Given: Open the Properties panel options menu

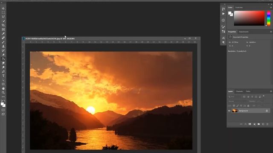Looking at the screenshot, I should 271,32.
